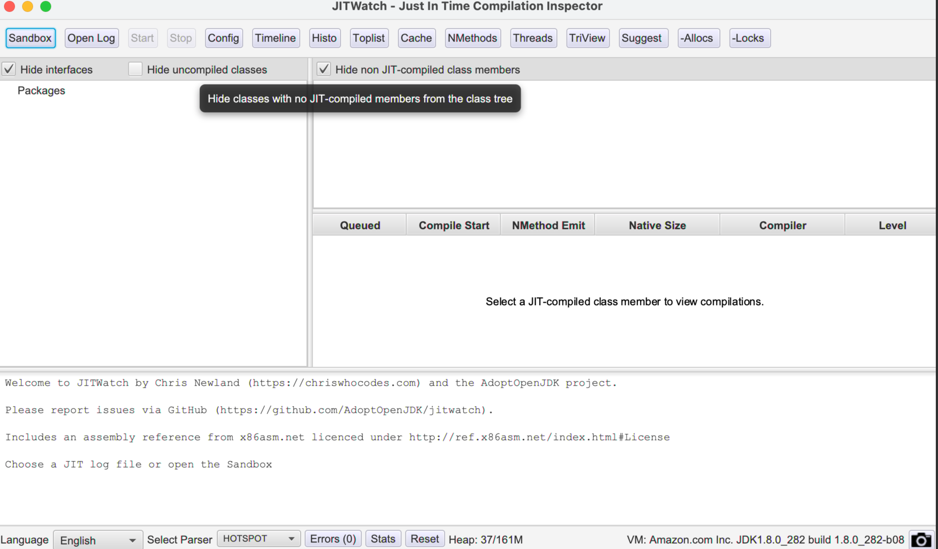938x549 pixels.
Task: Click the Reset button
Action: (x=425, y=538)
